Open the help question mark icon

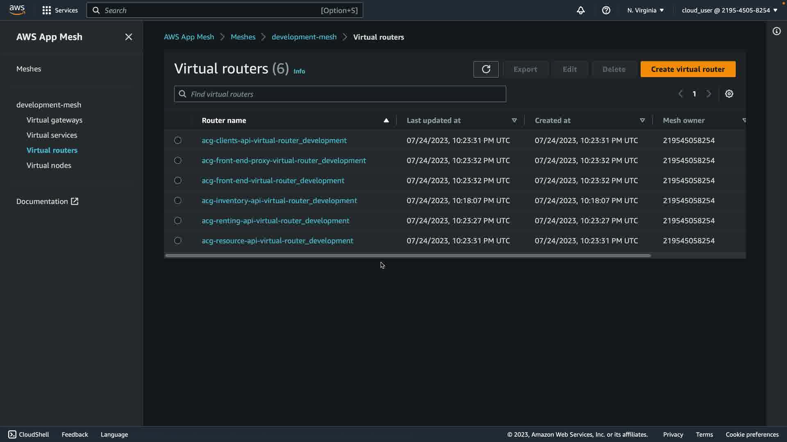[606, 10]
